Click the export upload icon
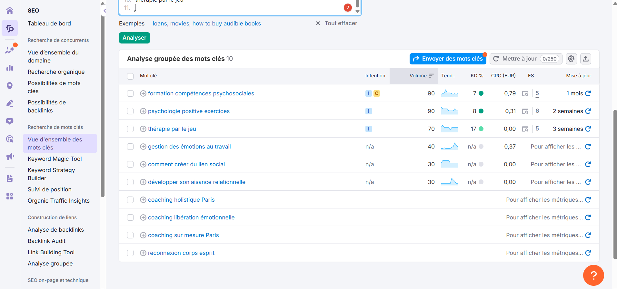 pyautogui.click(x=586, y=59)
